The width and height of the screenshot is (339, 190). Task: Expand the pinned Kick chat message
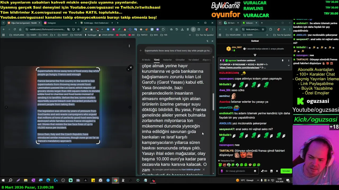289,65
